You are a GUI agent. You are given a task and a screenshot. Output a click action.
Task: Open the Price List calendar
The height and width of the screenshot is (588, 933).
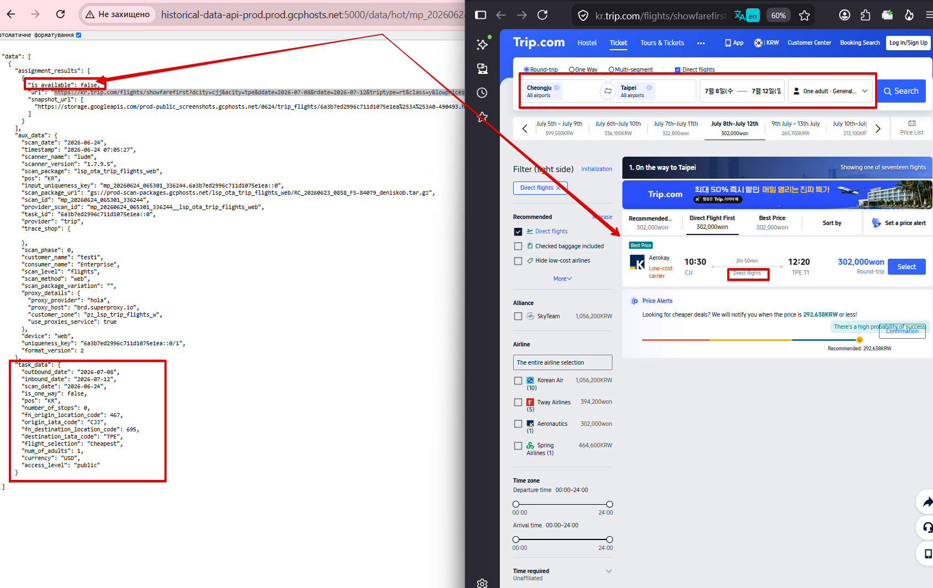click(911, 128)
